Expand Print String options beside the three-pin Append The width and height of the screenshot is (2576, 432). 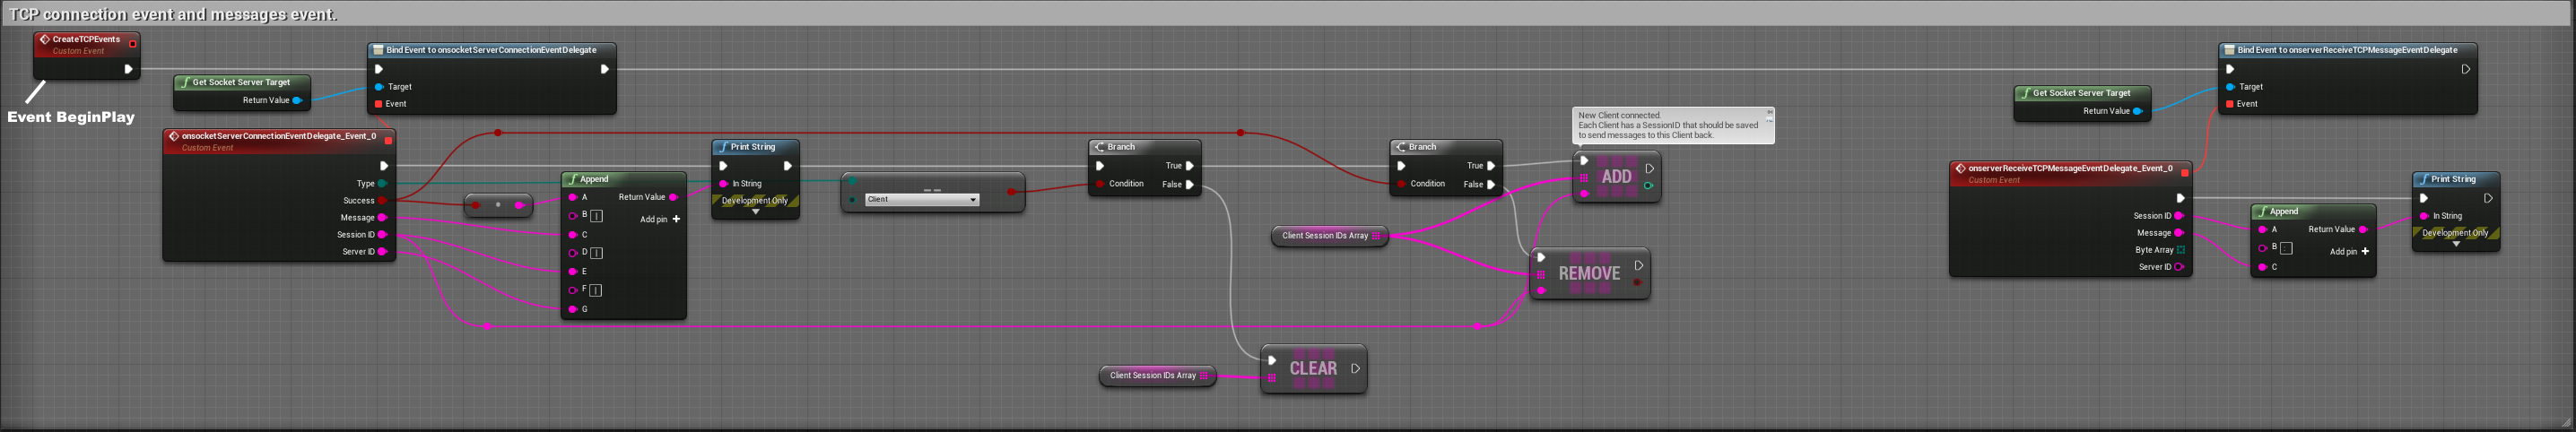[2456, 244]
